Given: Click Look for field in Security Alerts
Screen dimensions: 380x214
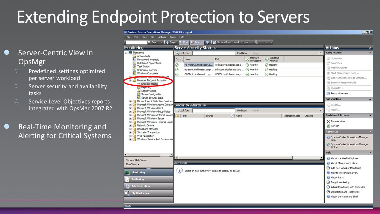Looking at the screenshot, I should coord(213,110).
